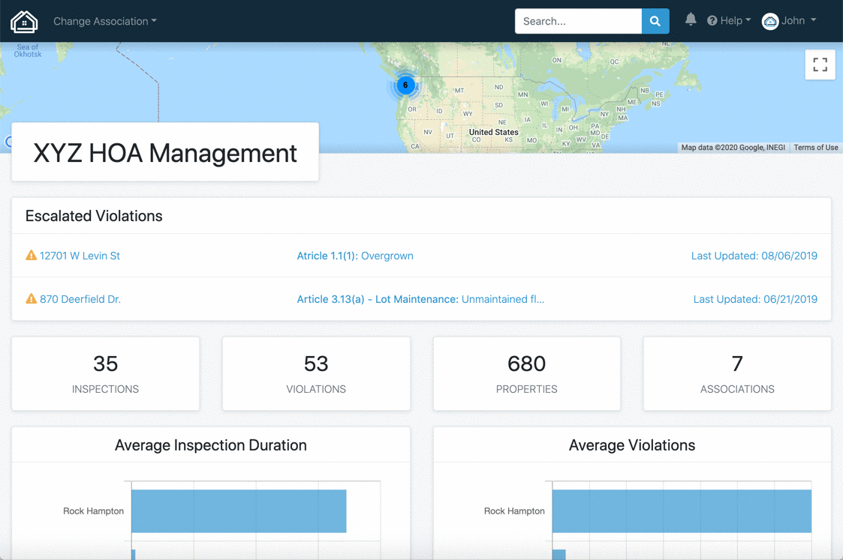Click warning icon beside 12701 W Levin St

point(32,255)
